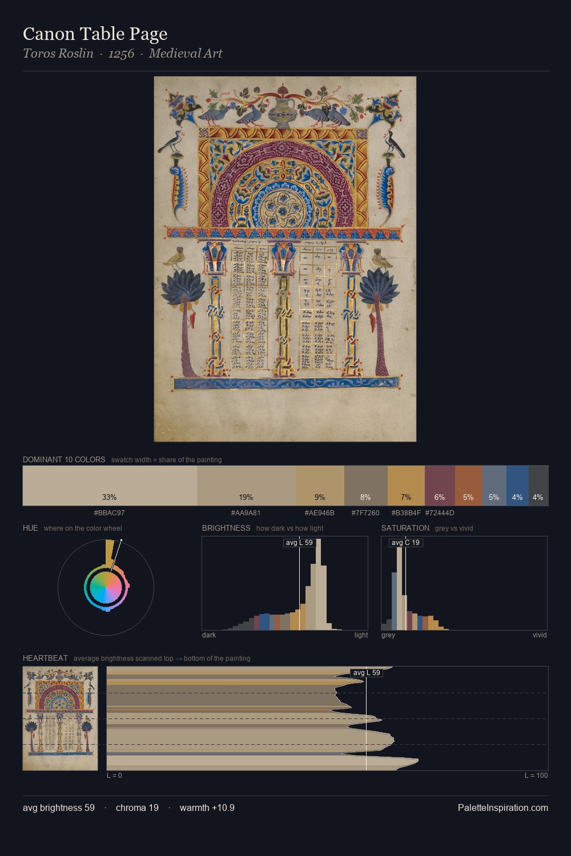Select the 4% blue swatch
This screenshot has height=856, width=571.
pyautogui.click(x=517, y=486)
